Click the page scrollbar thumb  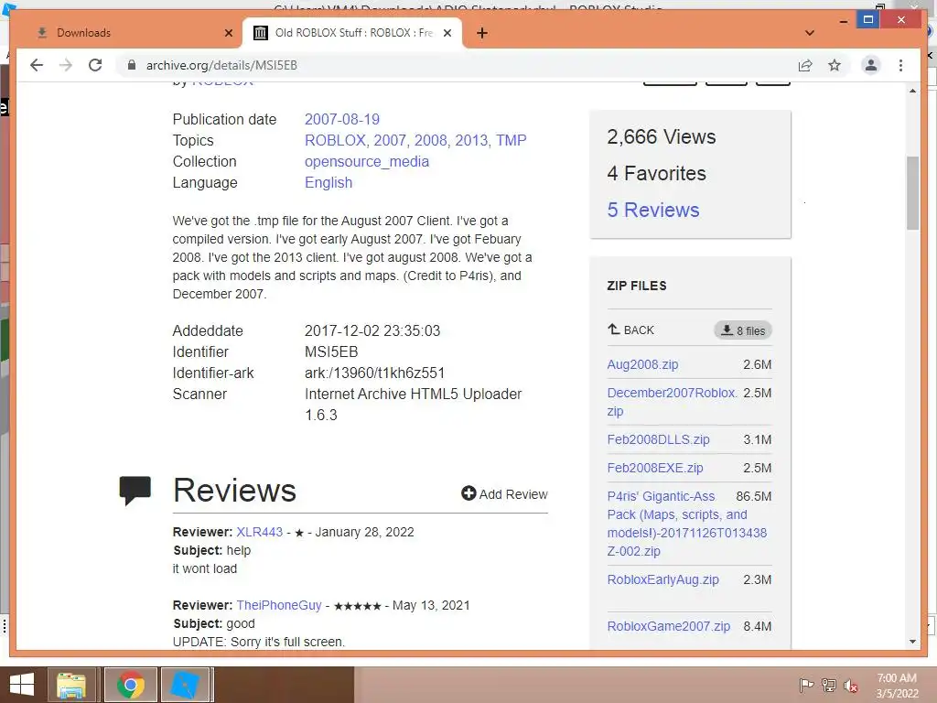[912, 192]
